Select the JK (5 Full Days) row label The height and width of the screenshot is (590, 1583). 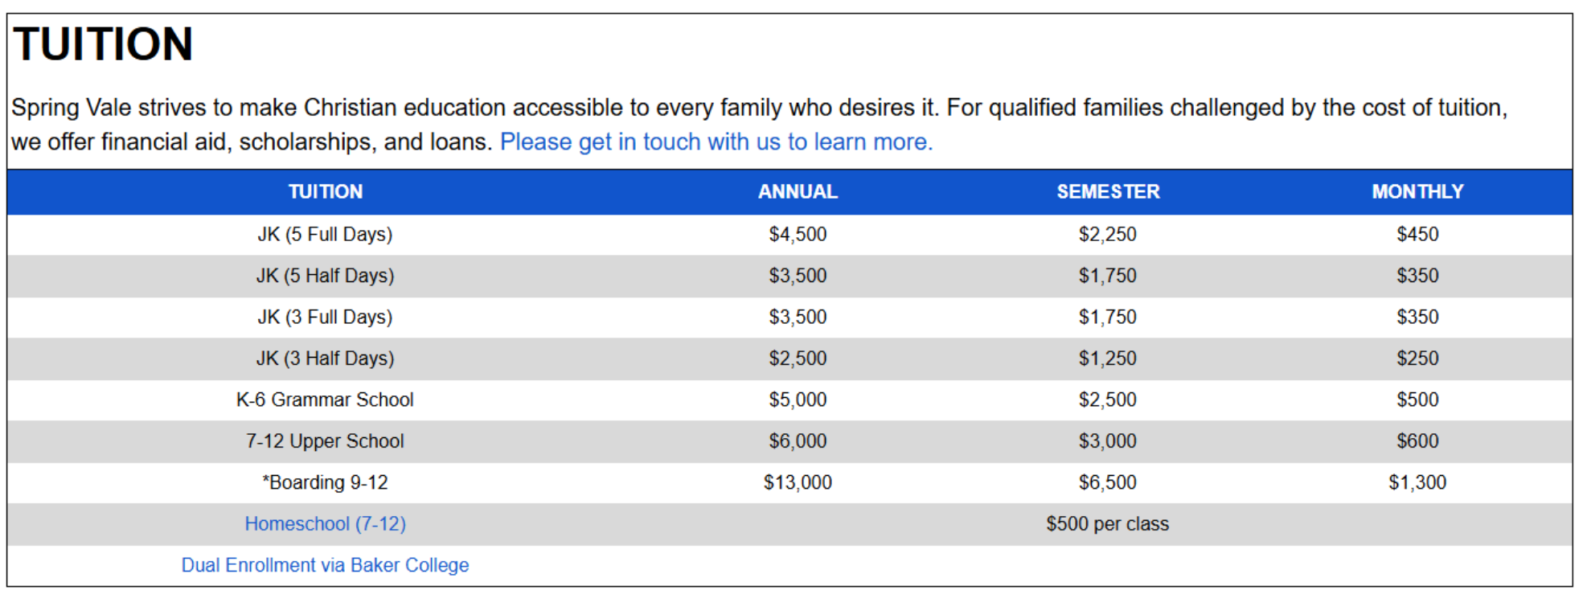click(325, 235)
